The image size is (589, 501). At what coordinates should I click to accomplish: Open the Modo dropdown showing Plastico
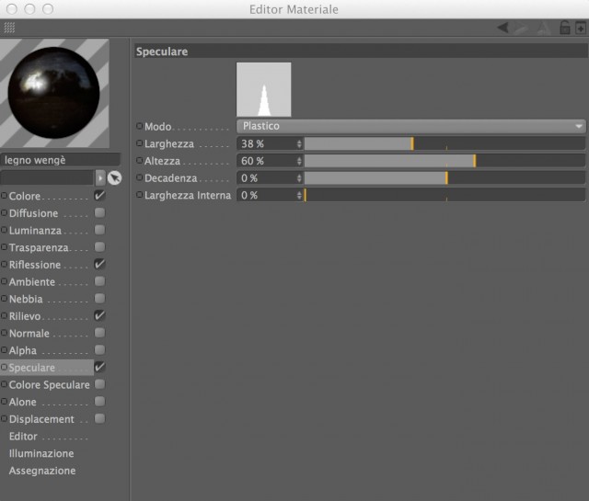pyautogui.click(x=411, y=126)
